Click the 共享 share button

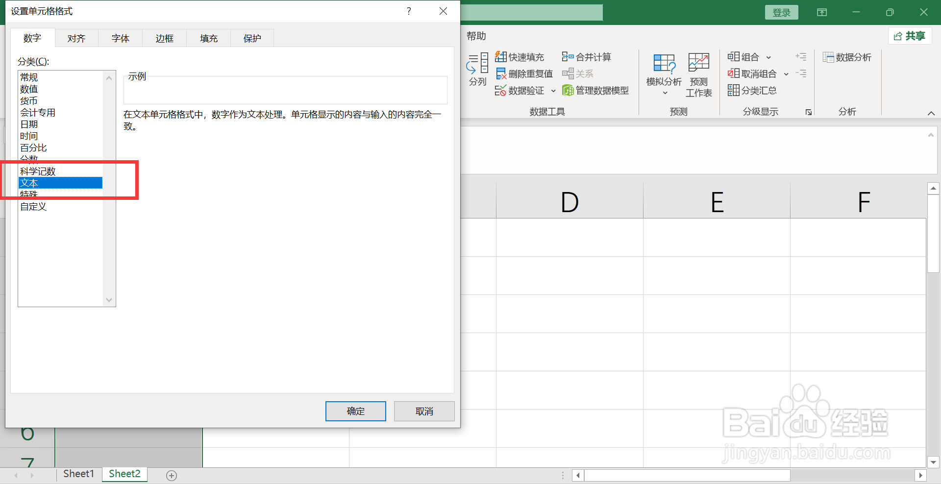[910, 36]
